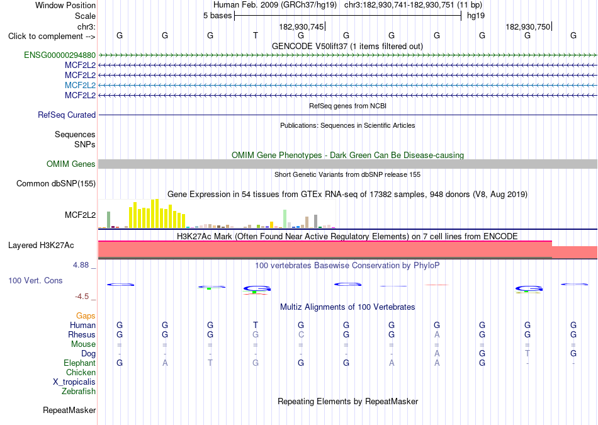
Task: Select the Elephant species label
Action: [80, 363]
